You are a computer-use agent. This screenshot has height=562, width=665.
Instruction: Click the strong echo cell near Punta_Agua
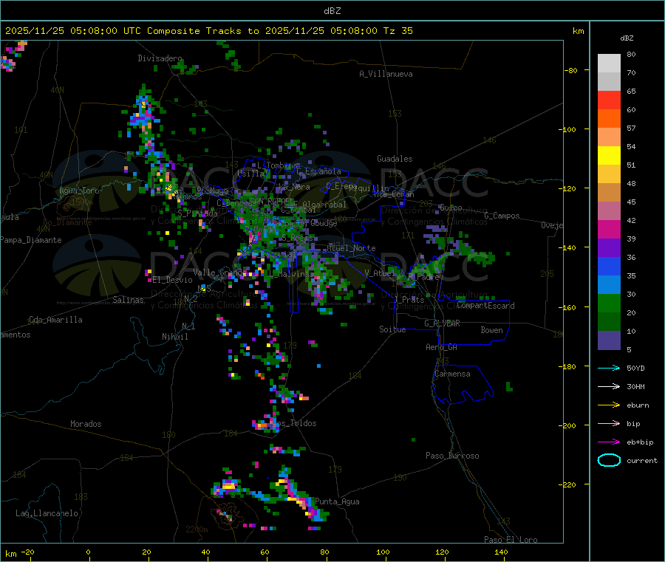[x=301, y=498]
